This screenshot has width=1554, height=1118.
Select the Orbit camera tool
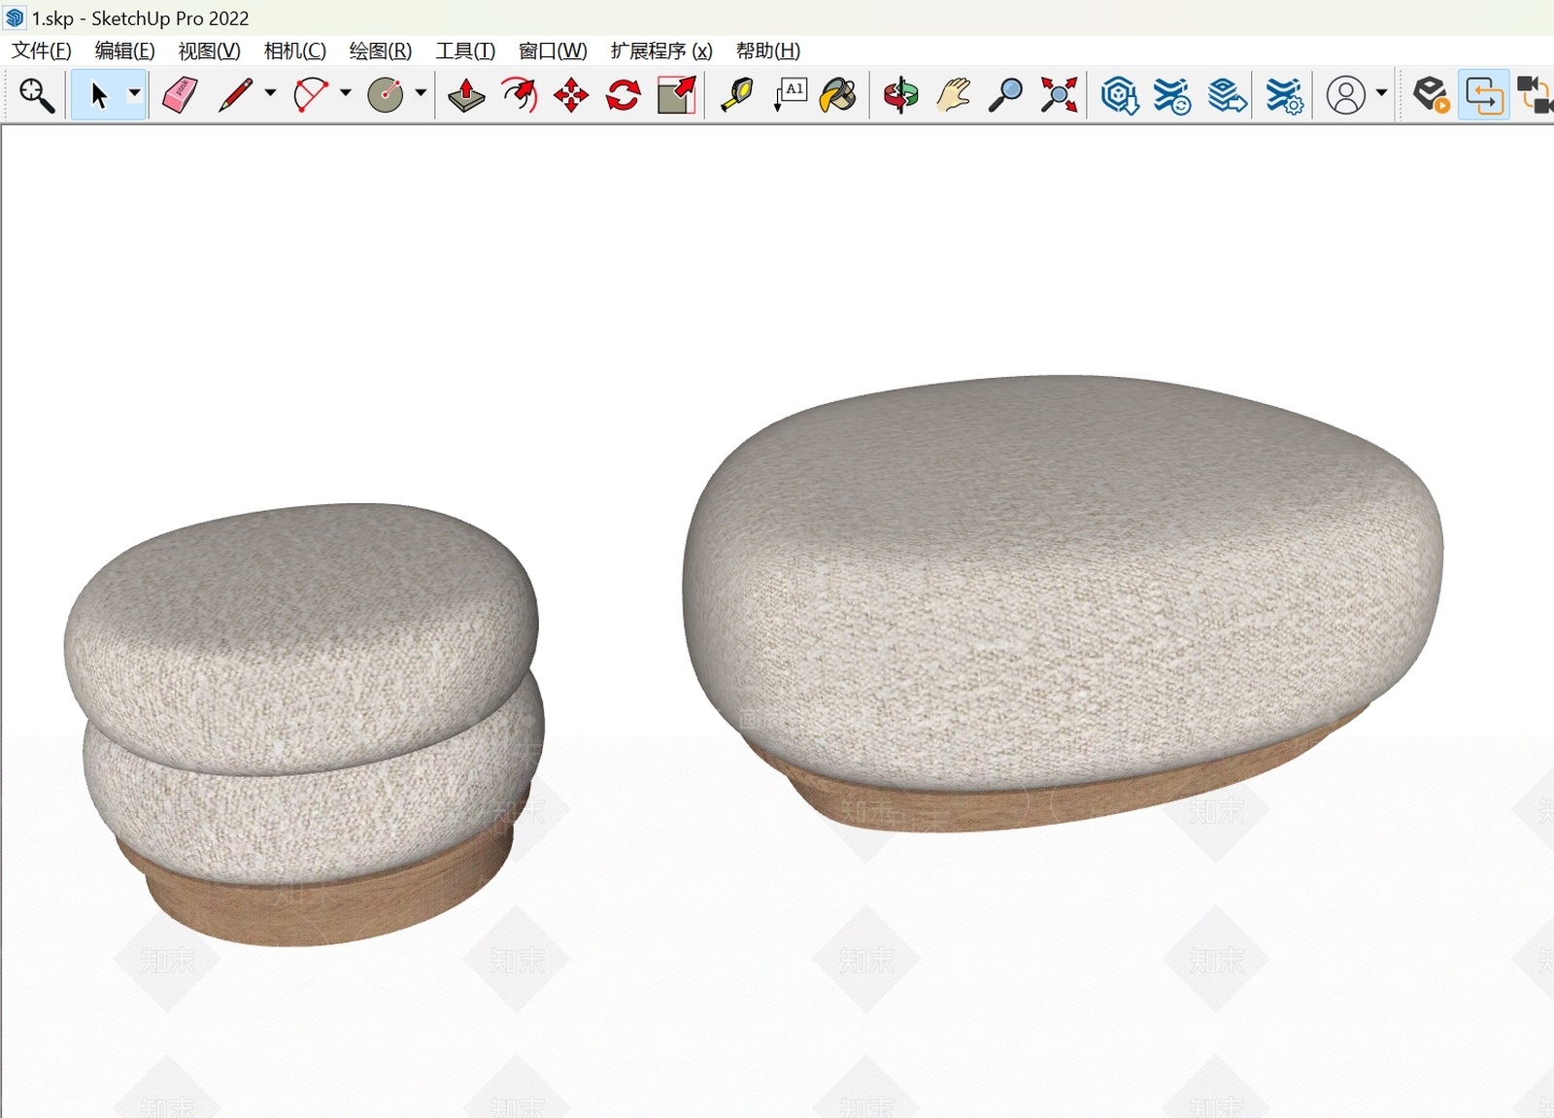(900, 95)
